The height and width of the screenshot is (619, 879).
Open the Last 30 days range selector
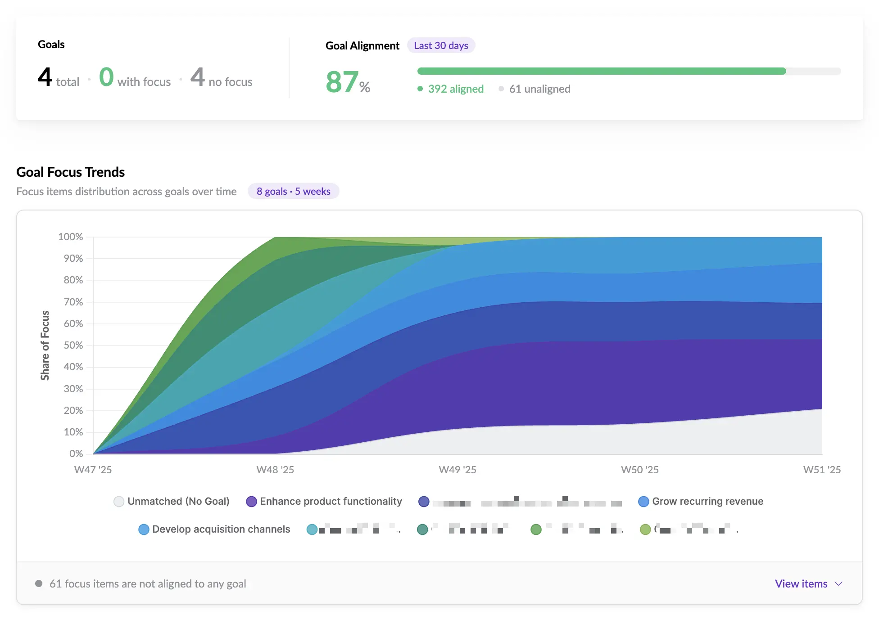click(x=441, y=45)
